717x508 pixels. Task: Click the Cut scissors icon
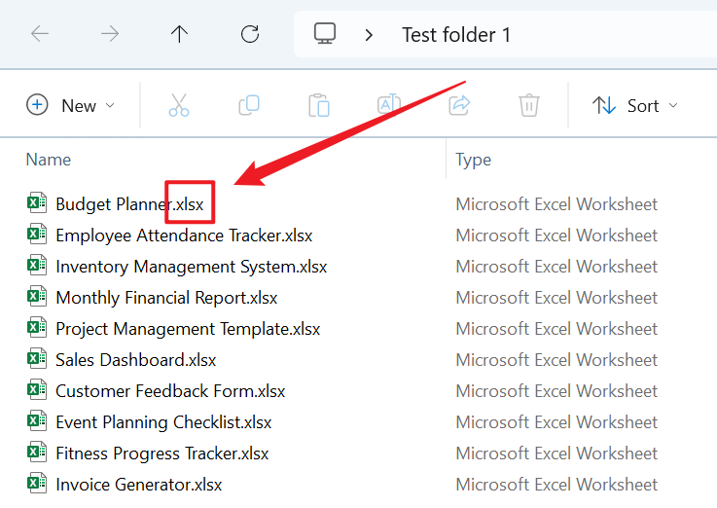179,105
